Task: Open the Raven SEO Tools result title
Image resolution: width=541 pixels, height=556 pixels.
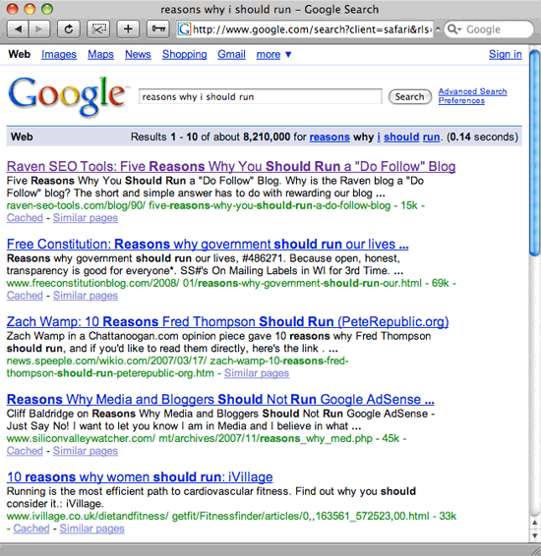Action: pyautogui.click(x=231, y=166)
